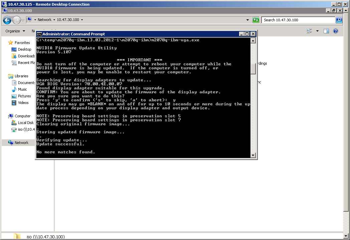
Task: Click the Pictures library icon
Action: pos(14,96)
